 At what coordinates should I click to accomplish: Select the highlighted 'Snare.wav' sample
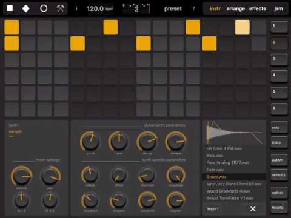[234, 177]
